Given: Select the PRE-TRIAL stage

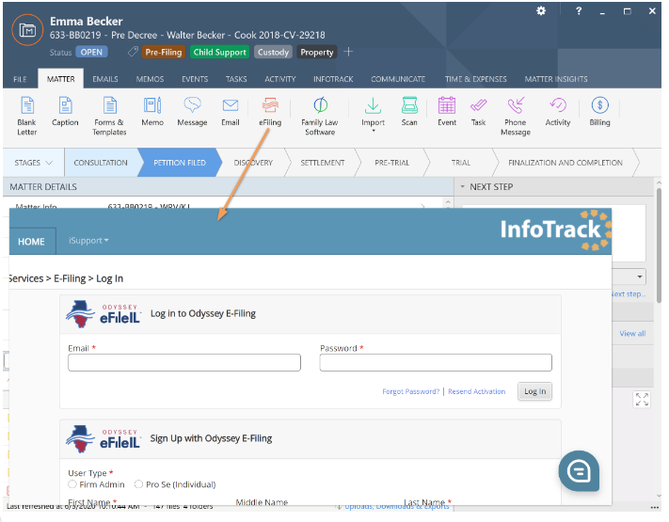Looking at the screenshot, I should tap(391, 163).
